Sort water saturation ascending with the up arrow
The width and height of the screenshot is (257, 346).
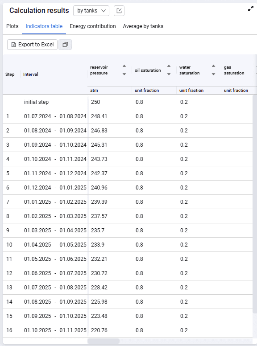coord(214,66)
